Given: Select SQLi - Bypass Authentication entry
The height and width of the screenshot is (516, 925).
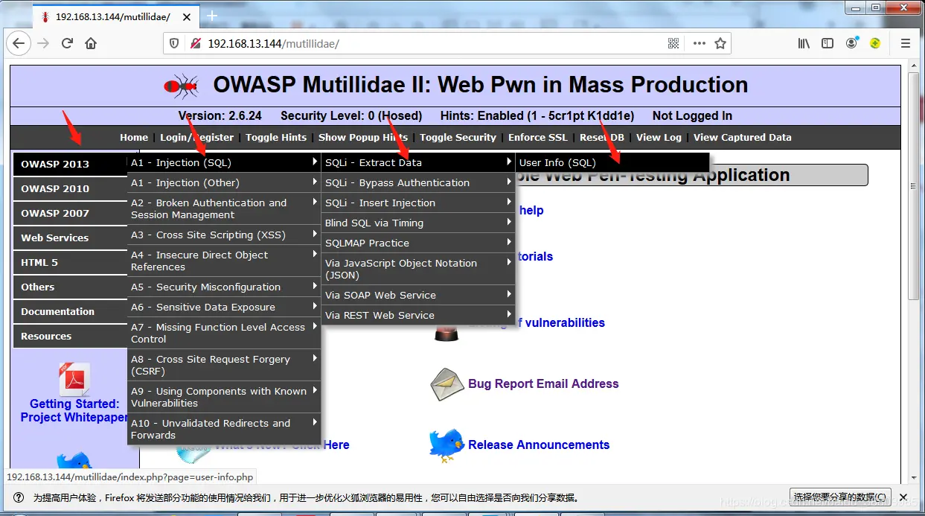Looking at the screenshot, I should 418,182.
